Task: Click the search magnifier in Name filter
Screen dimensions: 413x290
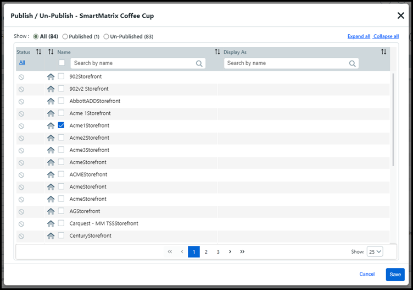Action: tap(199, 63)
